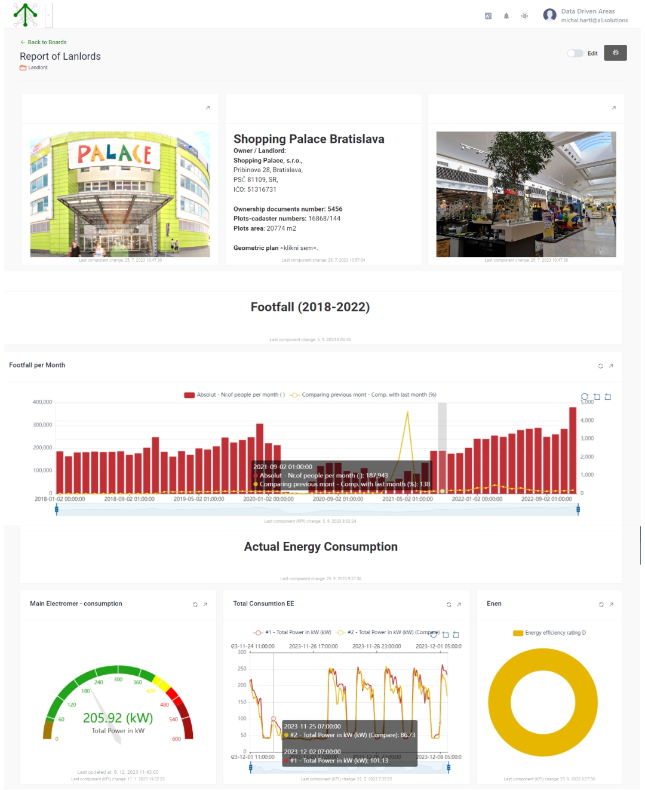Click 'Ownership documents number: 5456' text

click(288, 209)
